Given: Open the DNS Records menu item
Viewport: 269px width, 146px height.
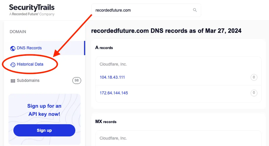Looking at the screenshot, I should click(44, 48).
